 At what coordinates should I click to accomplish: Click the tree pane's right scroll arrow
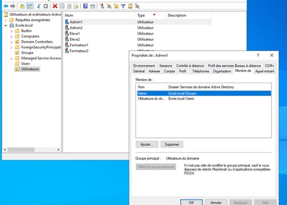(58, 150)
